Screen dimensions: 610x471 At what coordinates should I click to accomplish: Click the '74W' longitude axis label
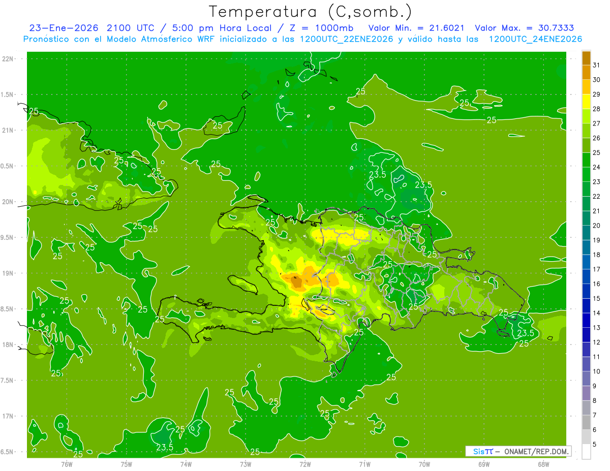click(x=186, y=464)
